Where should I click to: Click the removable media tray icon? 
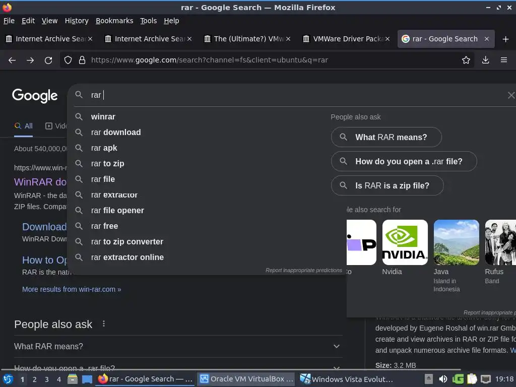428,379
